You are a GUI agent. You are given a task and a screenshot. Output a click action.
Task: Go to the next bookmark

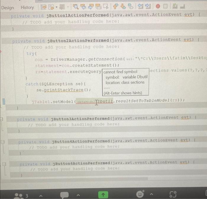123,6
